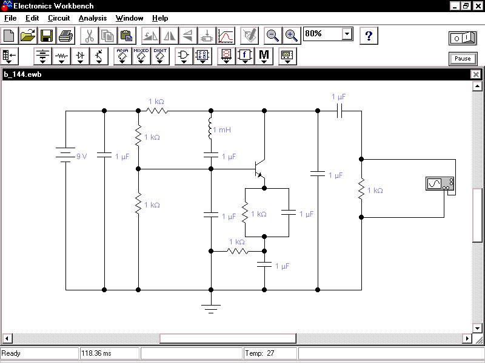
Task: Click the Zoom In magnifier icon
Action: (291, 35)
